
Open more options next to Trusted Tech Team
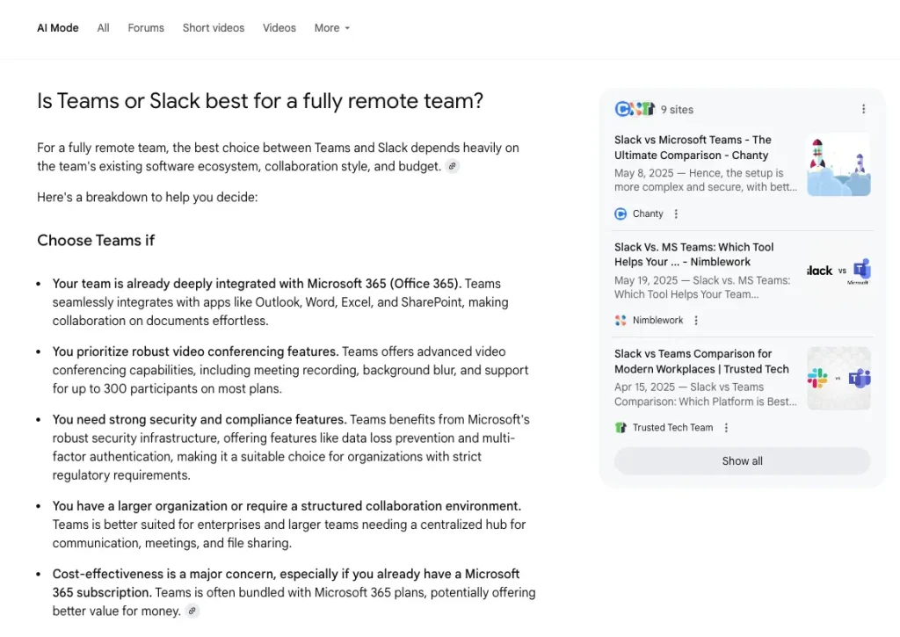coord(726,428)
